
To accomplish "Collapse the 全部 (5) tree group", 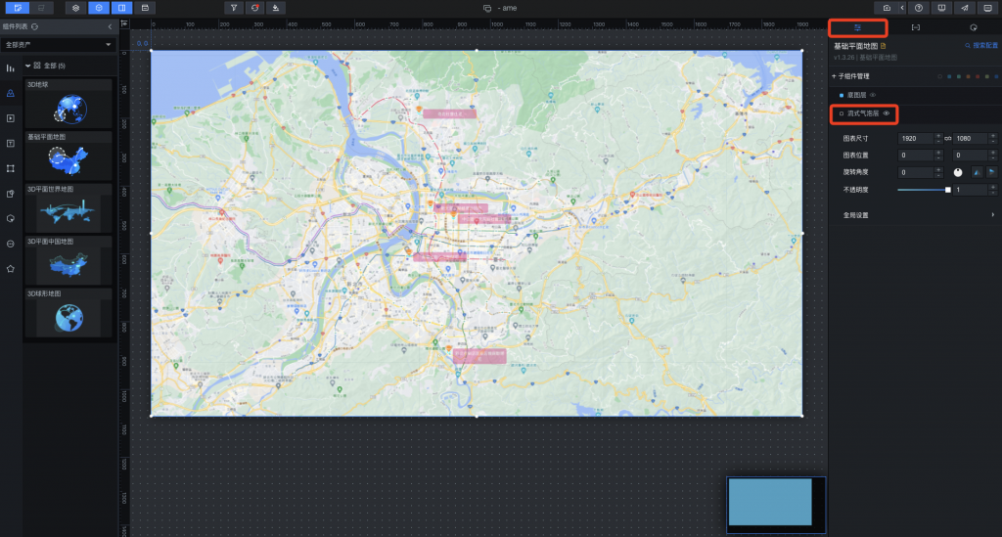I will coord(28,66).
